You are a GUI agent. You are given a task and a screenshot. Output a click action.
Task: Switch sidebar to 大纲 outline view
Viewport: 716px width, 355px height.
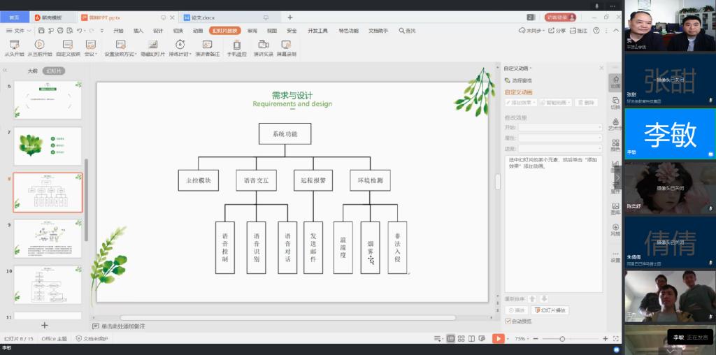tap(32, 71)
